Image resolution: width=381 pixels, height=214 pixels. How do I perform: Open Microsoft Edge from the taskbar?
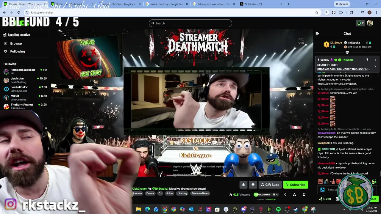147,209
